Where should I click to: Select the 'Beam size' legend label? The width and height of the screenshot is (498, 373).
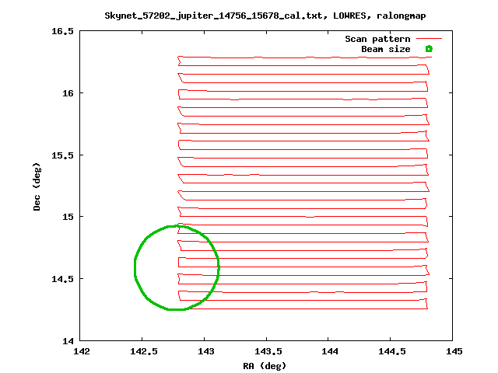(x=386, y=49)
